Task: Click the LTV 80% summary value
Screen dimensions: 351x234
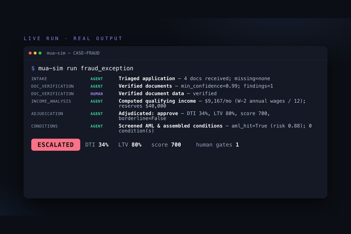Action: (130, 145)
